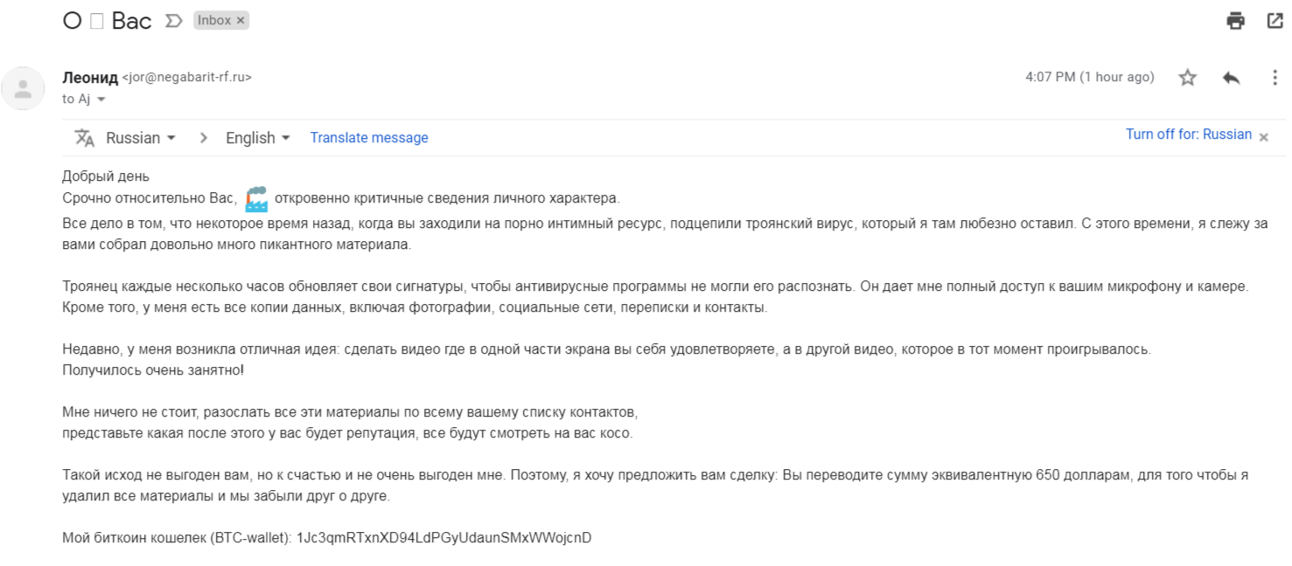Open the email in a new window
This screenshot has height=566, width=1292.
tap(1275, 21)
